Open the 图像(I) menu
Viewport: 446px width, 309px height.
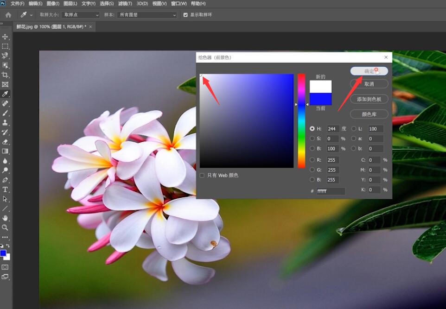click(53, 4)
